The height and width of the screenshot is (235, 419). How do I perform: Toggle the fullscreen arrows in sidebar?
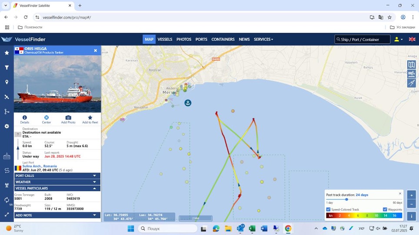tap(7, 214)
